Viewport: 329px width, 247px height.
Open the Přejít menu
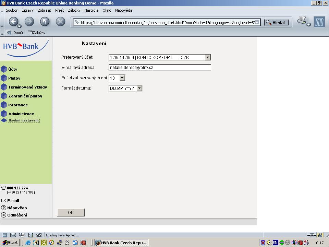coord(59,10)
